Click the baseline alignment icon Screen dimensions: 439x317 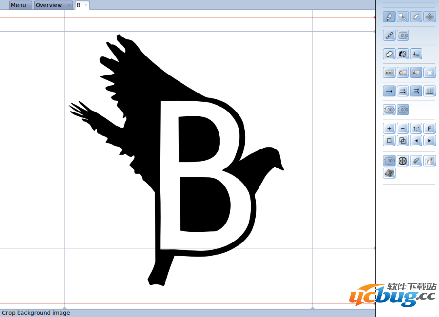point(416,54)
